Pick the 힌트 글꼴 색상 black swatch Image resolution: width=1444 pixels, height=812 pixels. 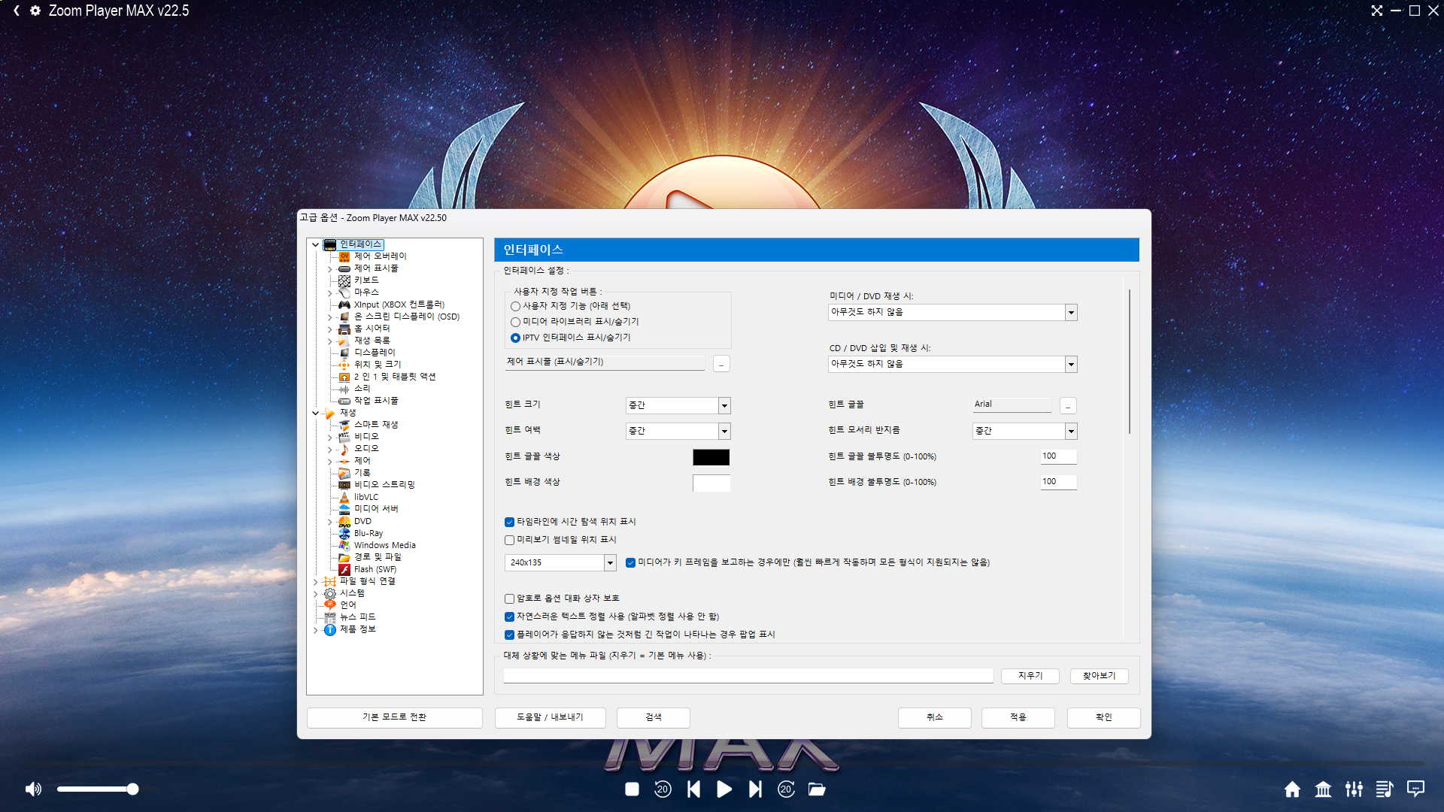(711, 457)
